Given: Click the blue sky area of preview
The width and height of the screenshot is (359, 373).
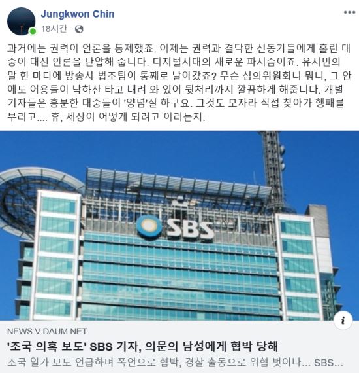Looking at the screenshot, I should click(x=166, y=150).
